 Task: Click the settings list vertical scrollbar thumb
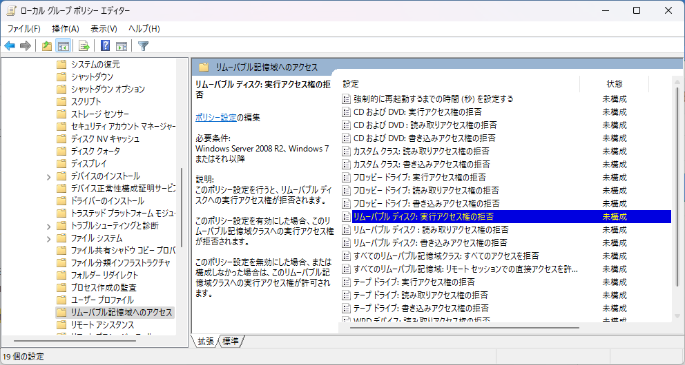[x=677, y=187]
